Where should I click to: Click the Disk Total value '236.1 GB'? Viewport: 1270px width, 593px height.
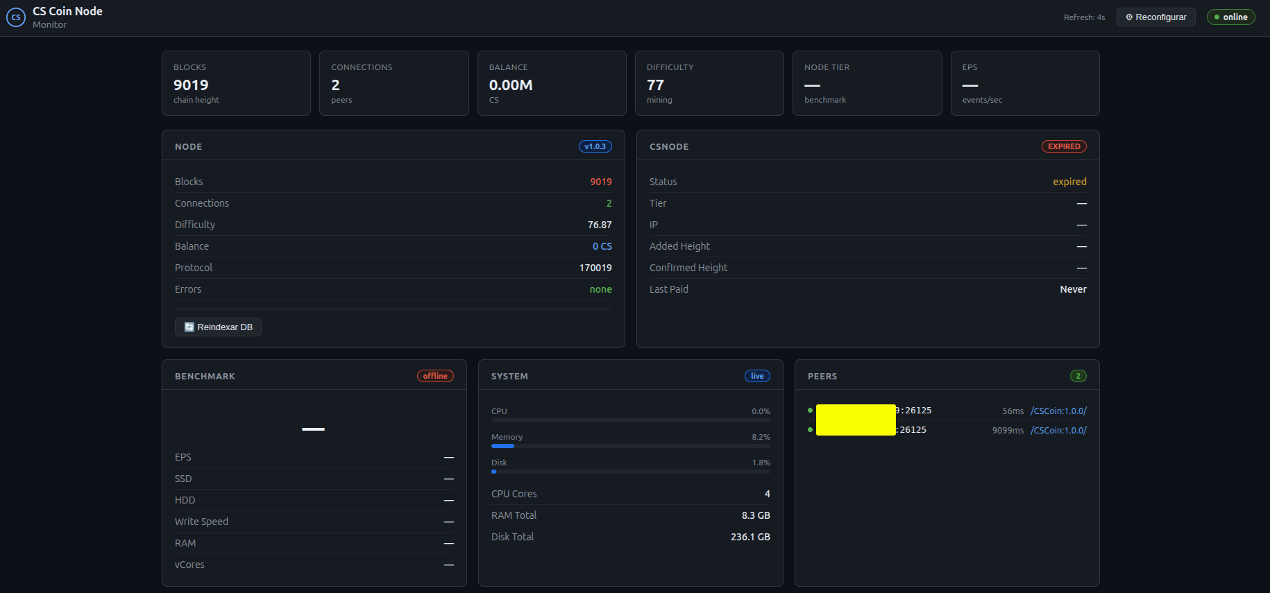click(x=750, y=537)
